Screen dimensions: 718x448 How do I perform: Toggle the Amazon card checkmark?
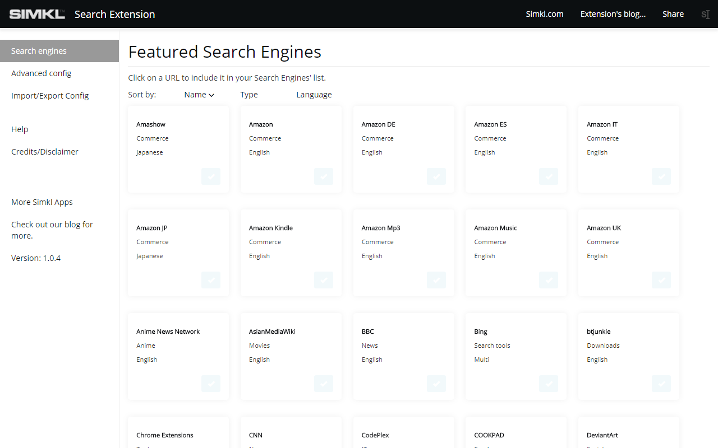(324, 176)
